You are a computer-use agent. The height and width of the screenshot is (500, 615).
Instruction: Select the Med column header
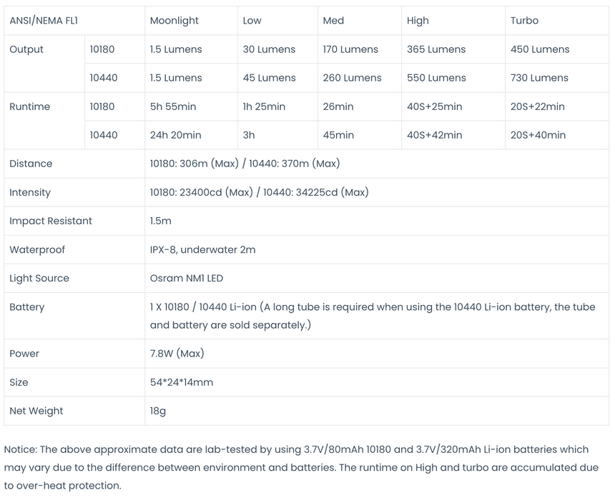point(333,21)
